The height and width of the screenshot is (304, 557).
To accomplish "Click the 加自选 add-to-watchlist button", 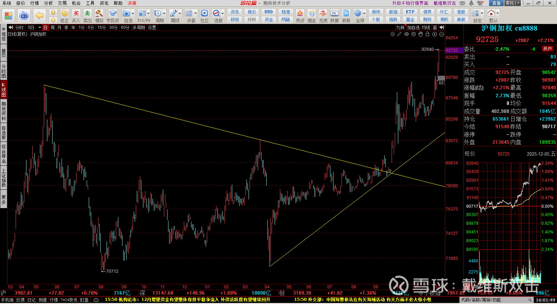I will 413,27.
